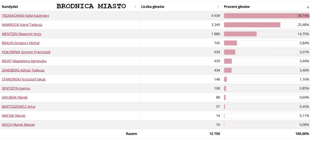
Task: Sort by the Kandydat column sort arrows
Action: 135,7
